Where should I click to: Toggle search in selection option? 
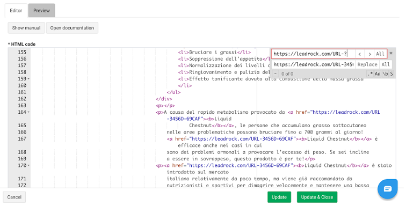tap(392, 73)
